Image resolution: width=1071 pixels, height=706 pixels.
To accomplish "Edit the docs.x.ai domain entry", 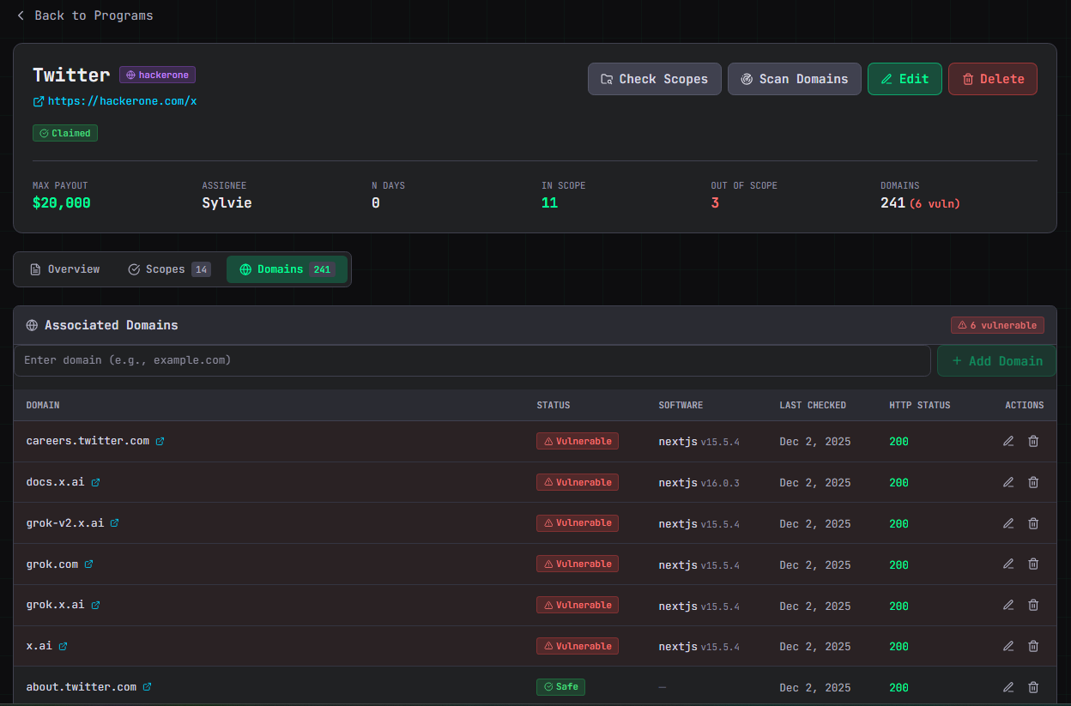I will coord(1008,482).
